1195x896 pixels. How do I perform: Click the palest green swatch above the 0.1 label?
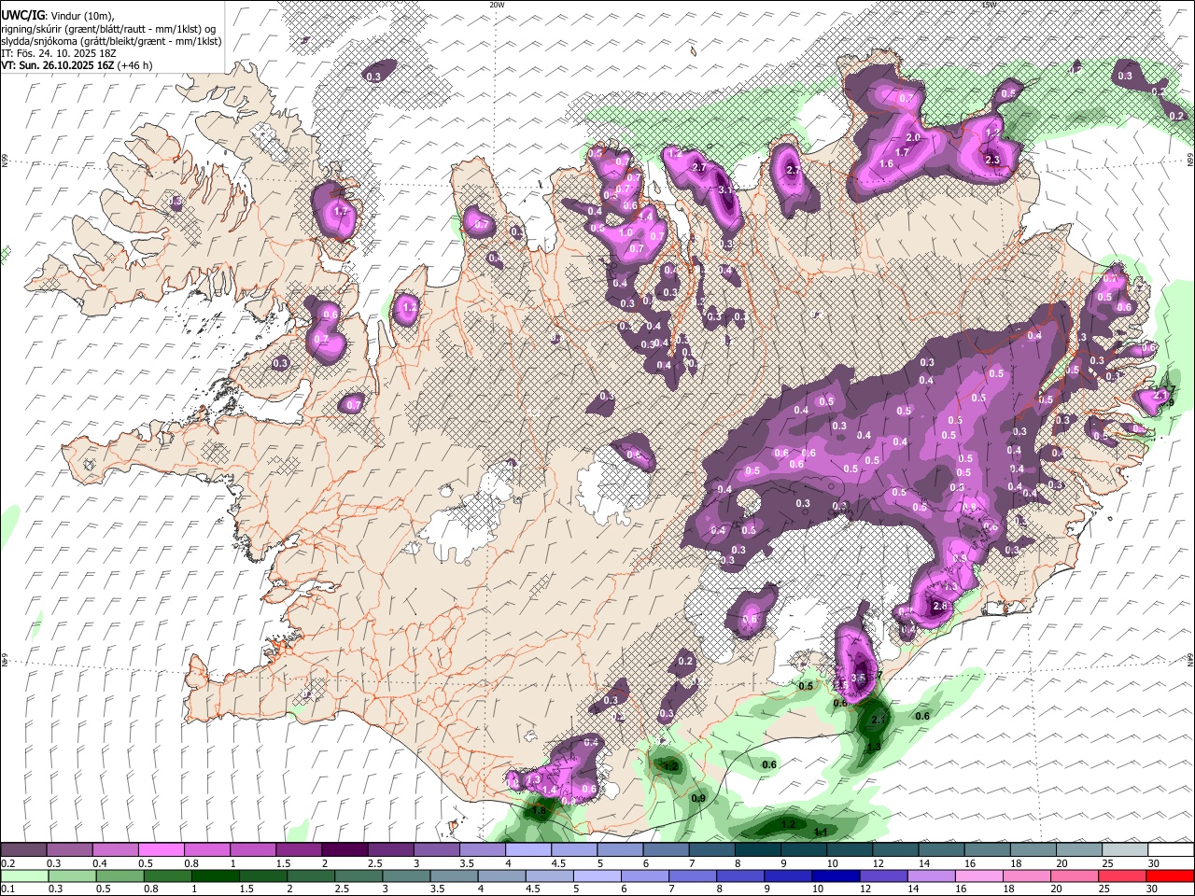(23, 875)
